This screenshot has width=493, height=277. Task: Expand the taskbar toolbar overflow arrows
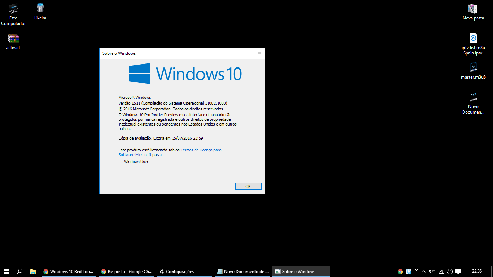point(416,270)
